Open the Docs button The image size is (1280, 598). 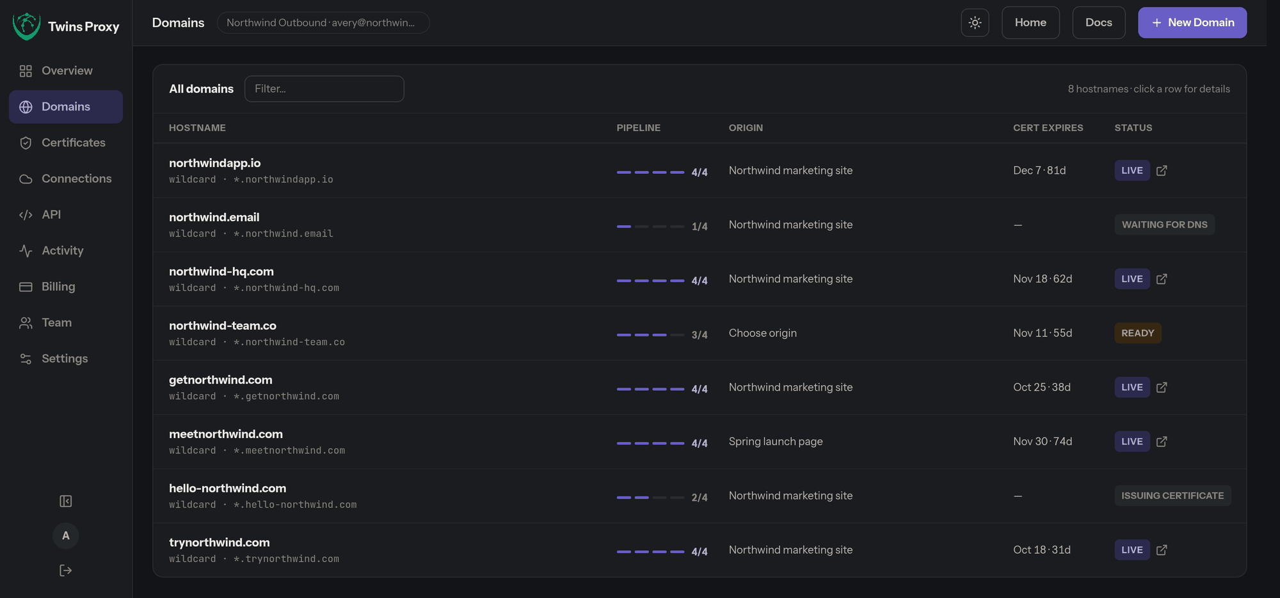tap(1098, 22)
